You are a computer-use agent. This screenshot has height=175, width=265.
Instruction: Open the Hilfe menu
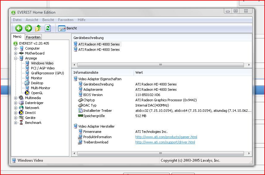coord(81,20)
